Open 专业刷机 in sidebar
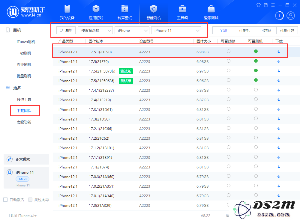Image resolution: width=300 pixels, height=220 pixels. click(x=24, y=65)
